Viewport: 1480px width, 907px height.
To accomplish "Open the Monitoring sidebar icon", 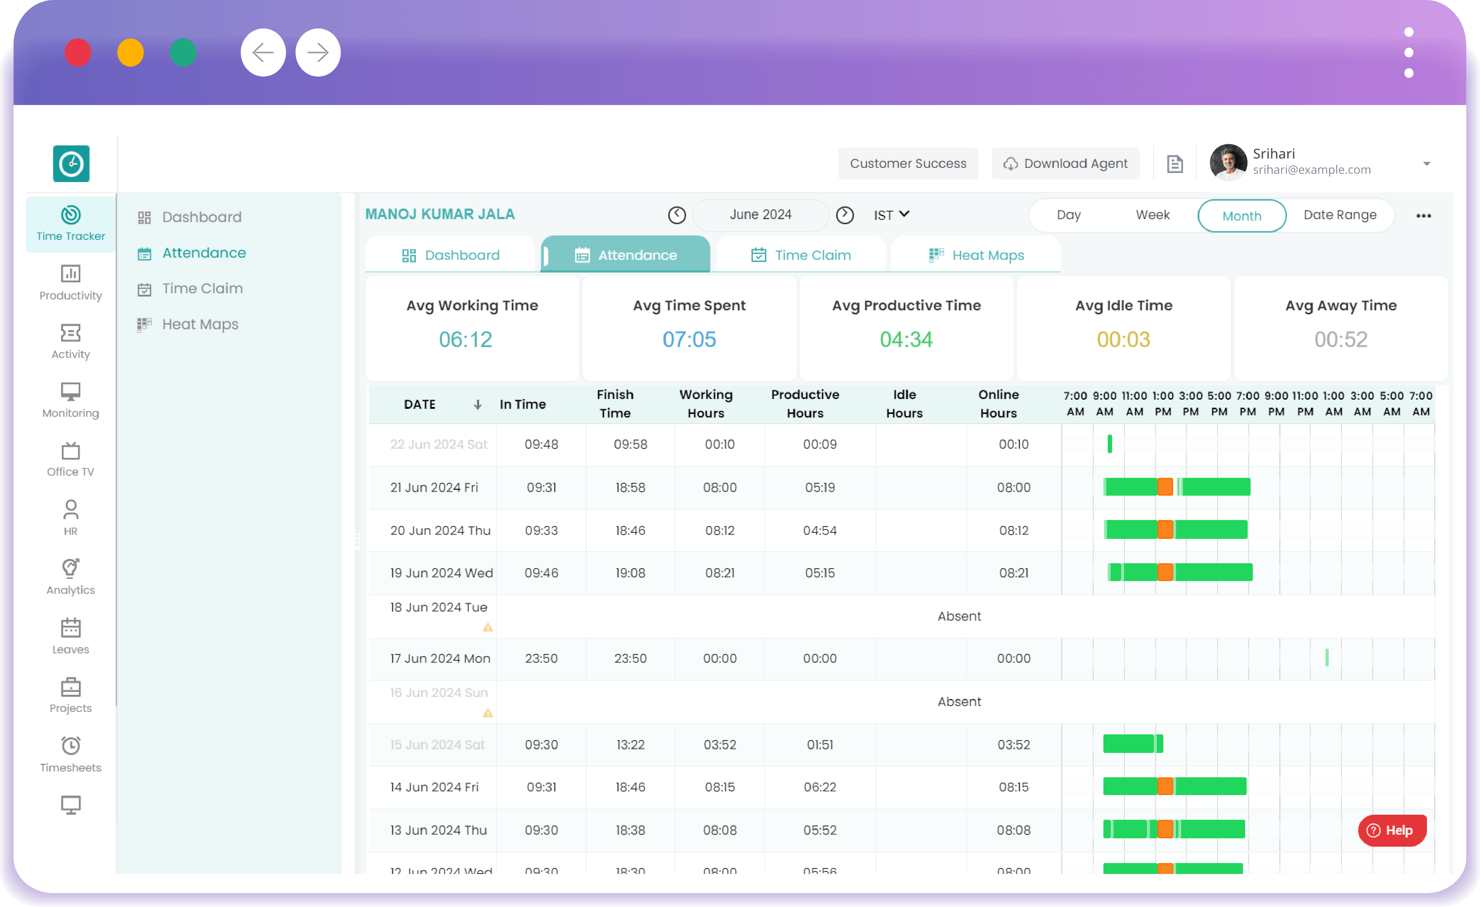I will tap(70, 400).
